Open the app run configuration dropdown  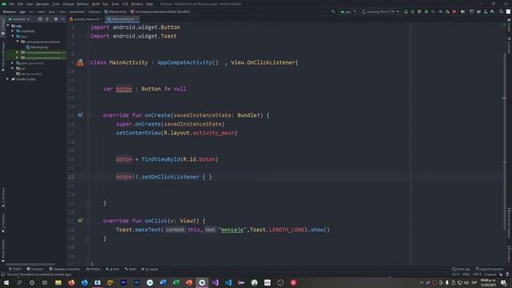[x=348, y=11]
